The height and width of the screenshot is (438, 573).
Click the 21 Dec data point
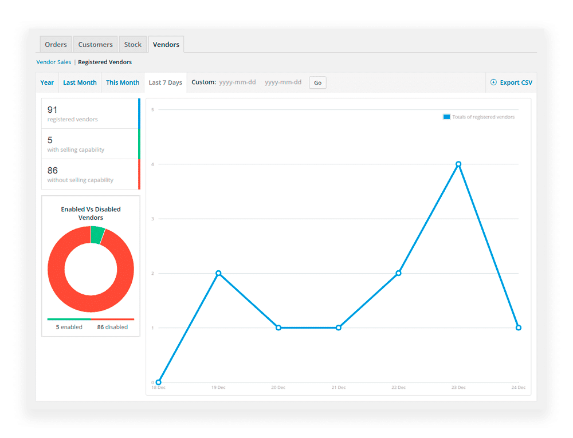(339, 327)
